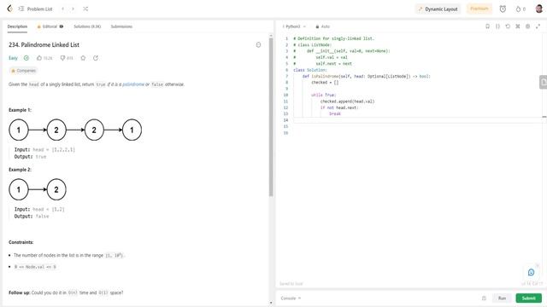Click the editor bookmark icon

point(487,26)
